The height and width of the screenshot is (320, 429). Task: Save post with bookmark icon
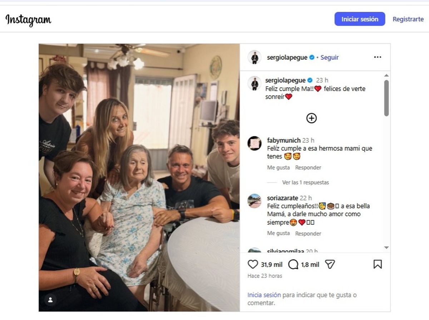tap(378, 265)
